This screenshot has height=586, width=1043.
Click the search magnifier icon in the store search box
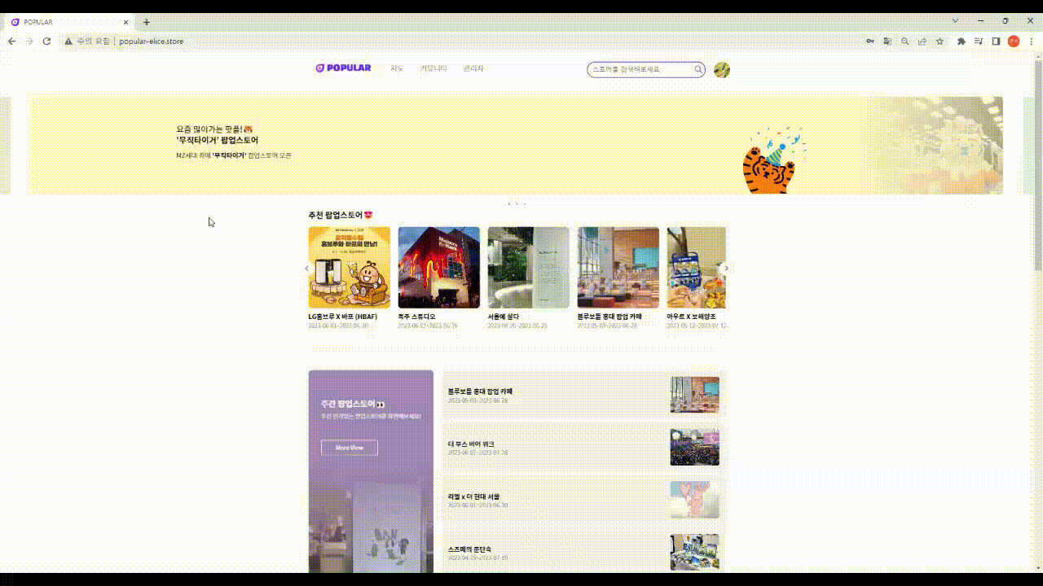point(698,70)
